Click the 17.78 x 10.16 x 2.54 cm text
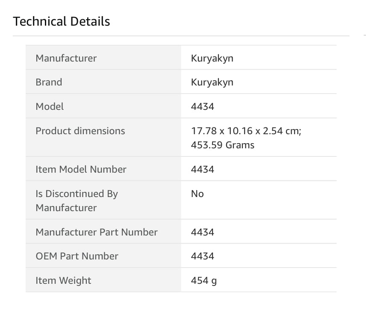The width and height of the screenshot is (366, 315). tap(246, 131)
